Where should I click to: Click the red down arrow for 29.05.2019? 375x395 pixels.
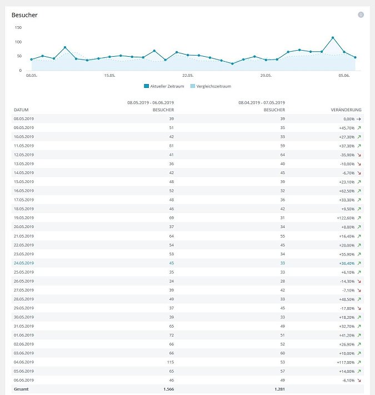pyautogui.click(x=359, y=308)
